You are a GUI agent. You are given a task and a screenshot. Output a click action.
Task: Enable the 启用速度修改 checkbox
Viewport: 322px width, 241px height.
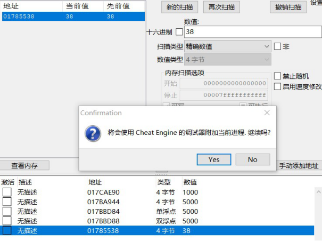tap(277, 86)
